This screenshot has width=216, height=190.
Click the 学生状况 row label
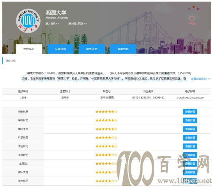[x=23, y=181]
